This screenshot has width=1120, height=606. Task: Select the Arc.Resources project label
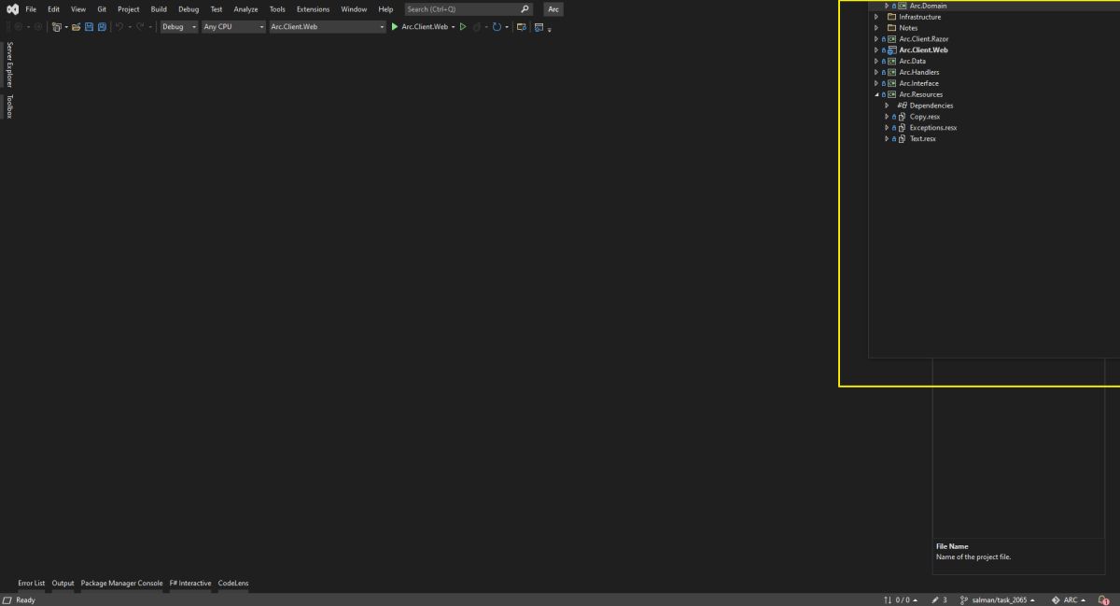point(920,94)
